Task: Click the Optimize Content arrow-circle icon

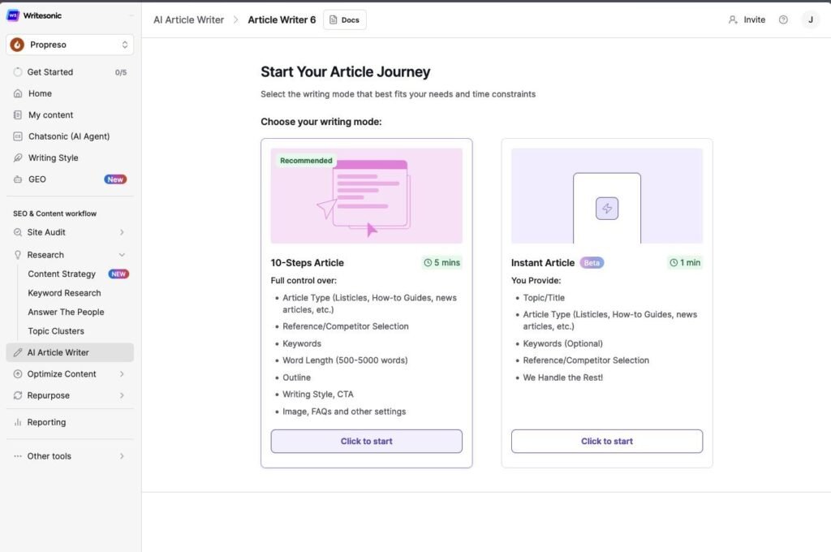Action: pyautogui.click(x=18, y=374)
